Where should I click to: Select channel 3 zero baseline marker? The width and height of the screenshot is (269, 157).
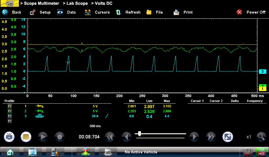click(x=262, y=71)
